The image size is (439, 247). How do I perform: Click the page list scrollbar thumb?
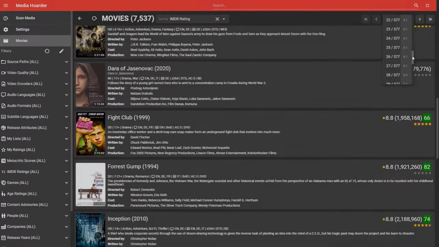[412, 57]
